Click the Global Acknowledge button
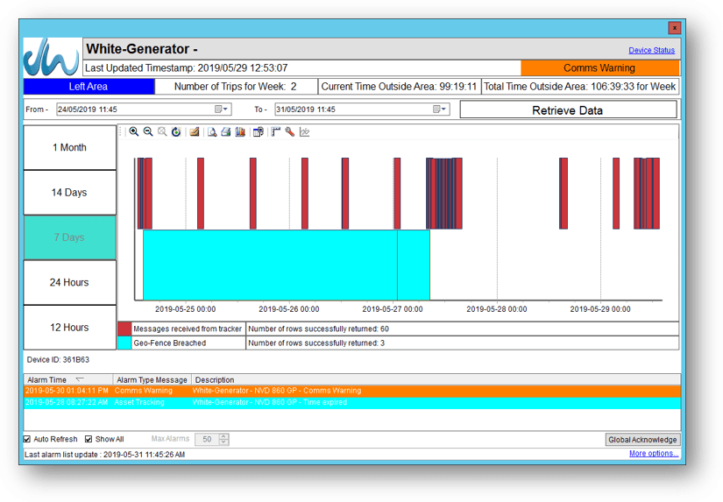The image size is (723, 502). pos(642,440)
